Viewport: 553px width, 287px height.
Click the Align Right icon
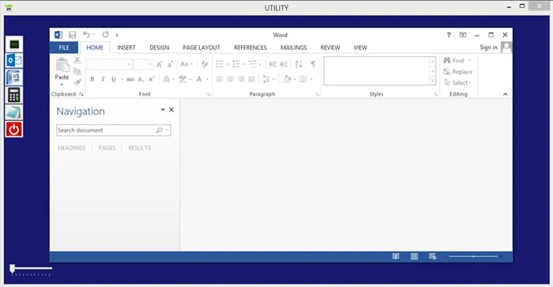[x=241, y=79]
